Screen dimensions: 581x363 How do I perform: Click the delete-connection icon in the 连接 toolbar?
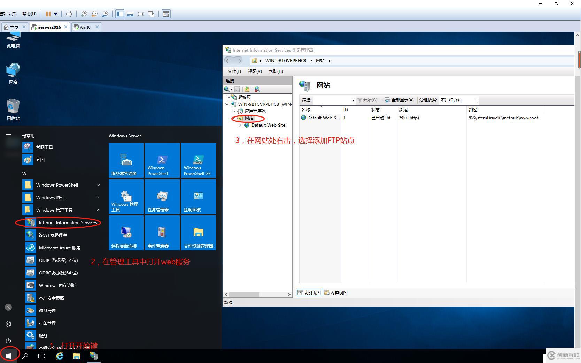click(257, 89)
